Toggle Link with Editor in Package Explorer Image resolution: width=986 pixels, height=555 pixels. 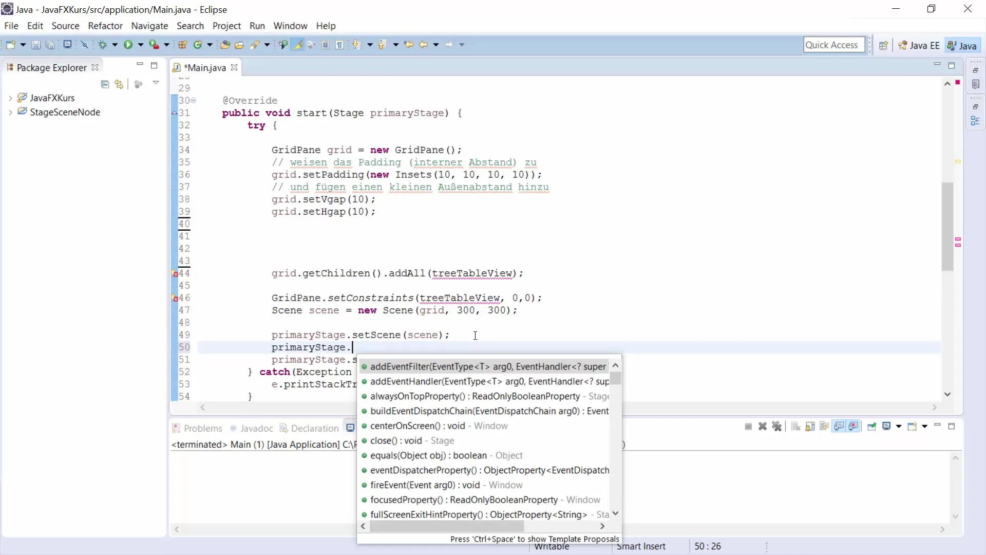pyautogui.click(x=119, y=84)
